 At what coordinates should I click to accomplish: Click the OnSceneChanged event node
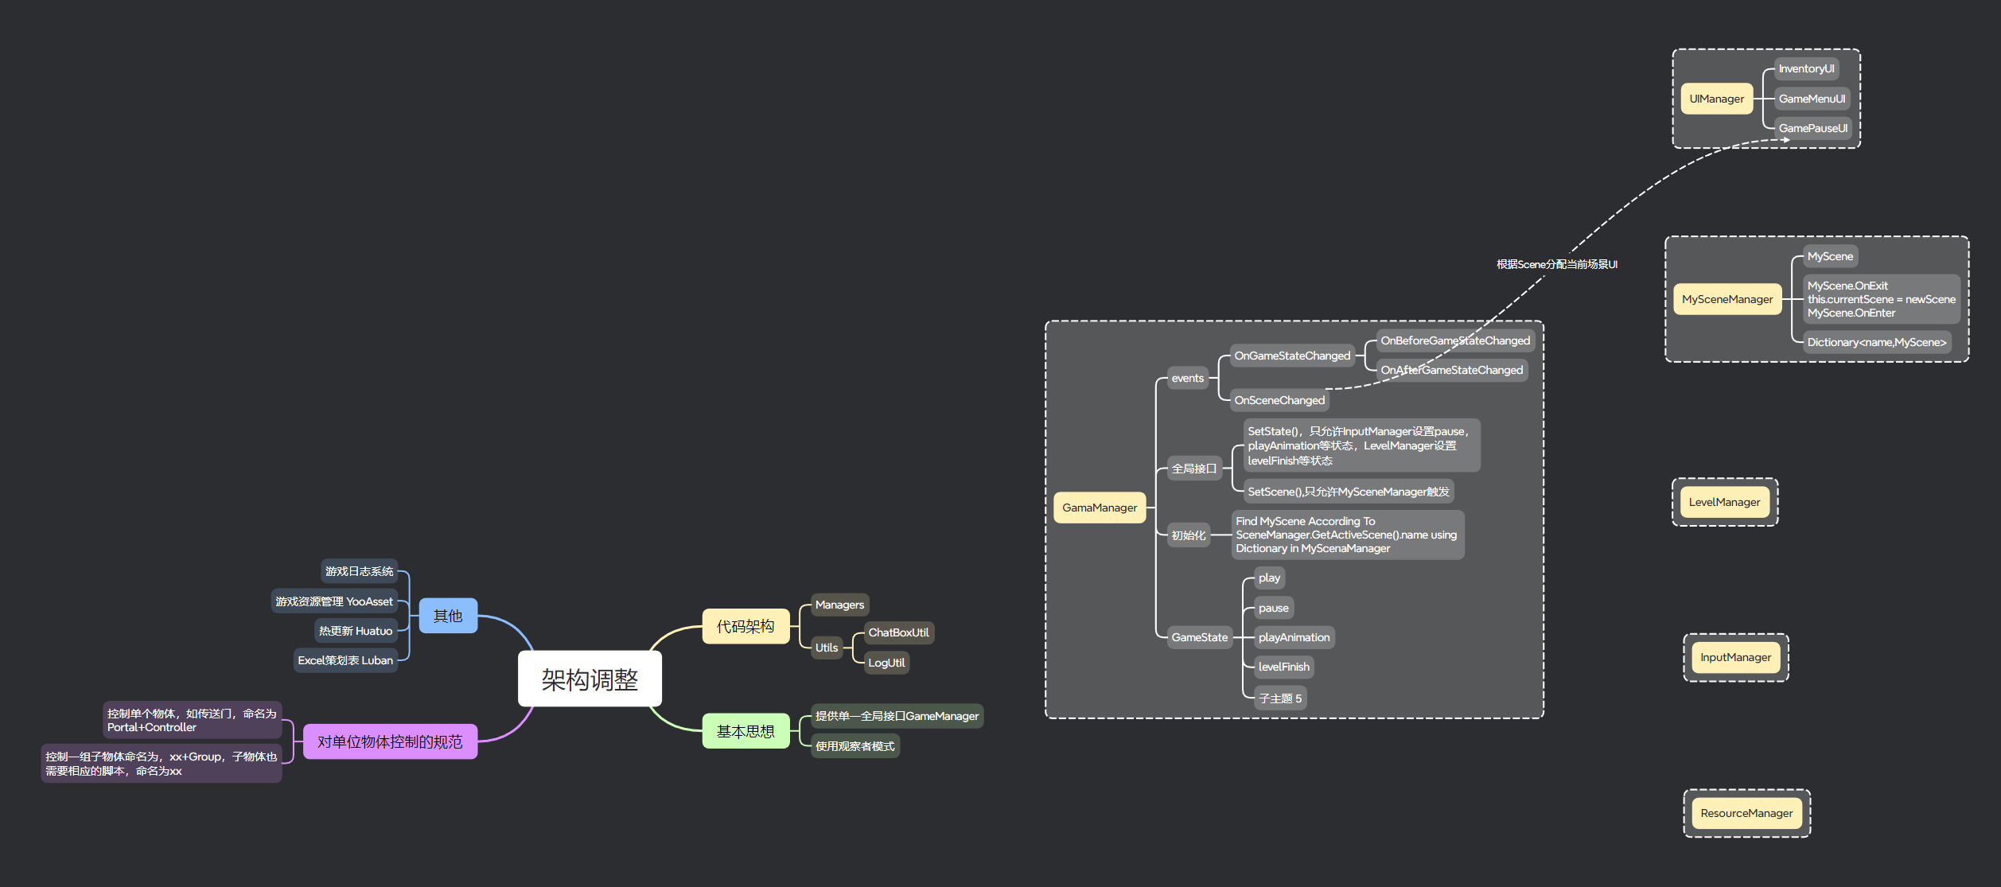pyautogui.click(x=1279, y=400)
